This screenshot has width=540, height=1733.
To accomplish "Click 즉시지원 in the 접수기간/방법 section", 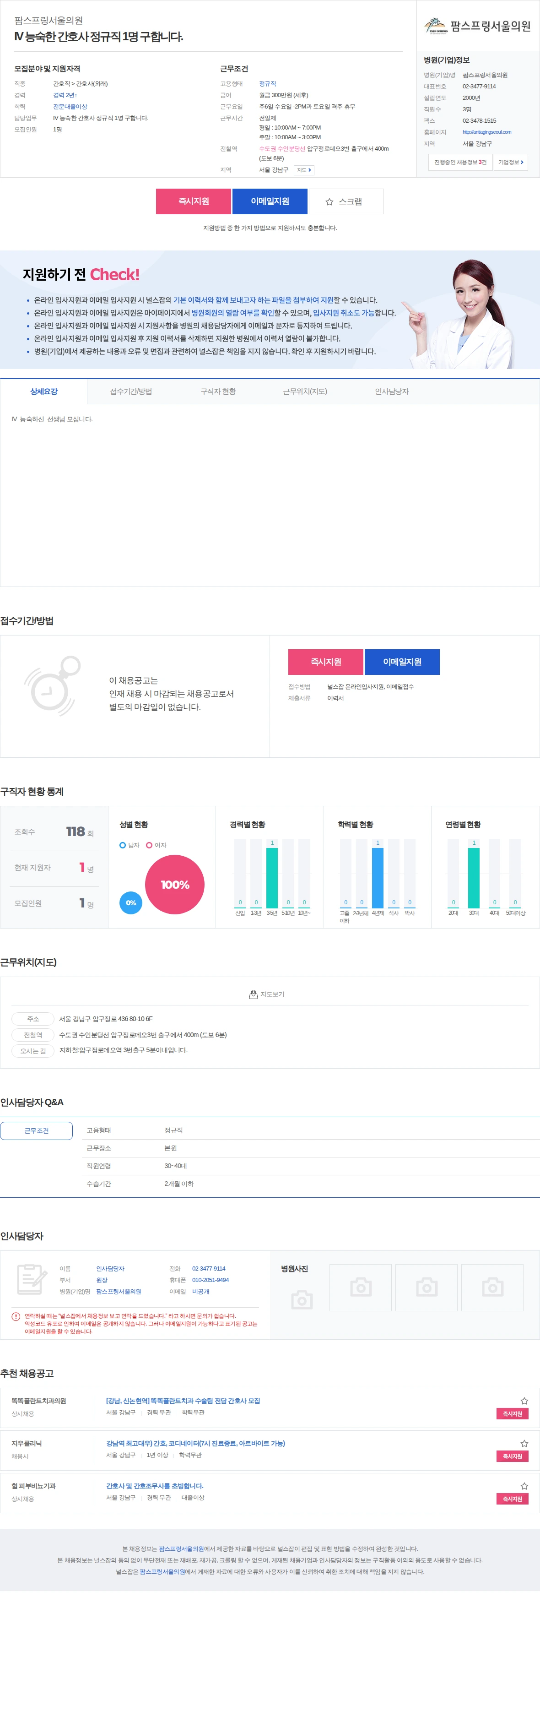I will click(325, 662).
